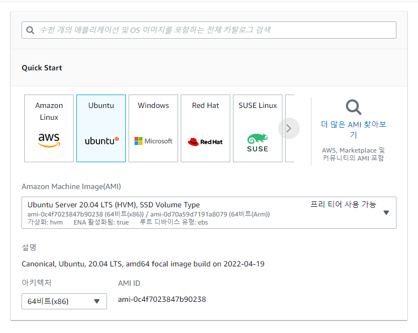Click the right arrow to show more OS
Image resolution: width=418 pixels, height=333 pixels.
[289, 128]
